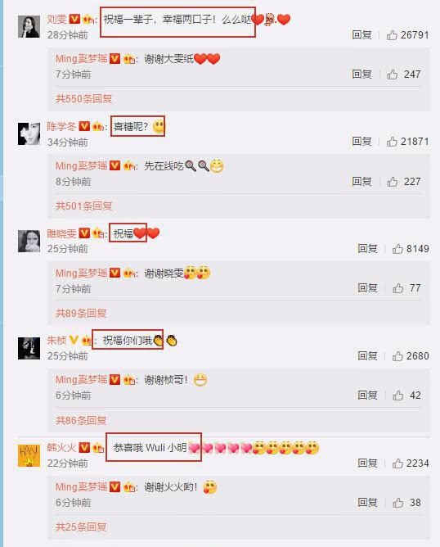Like 韩火火's comment with 2234 likes
This screenshot has height=547, width=440.
pyautogui.click(x=397, y=463)
